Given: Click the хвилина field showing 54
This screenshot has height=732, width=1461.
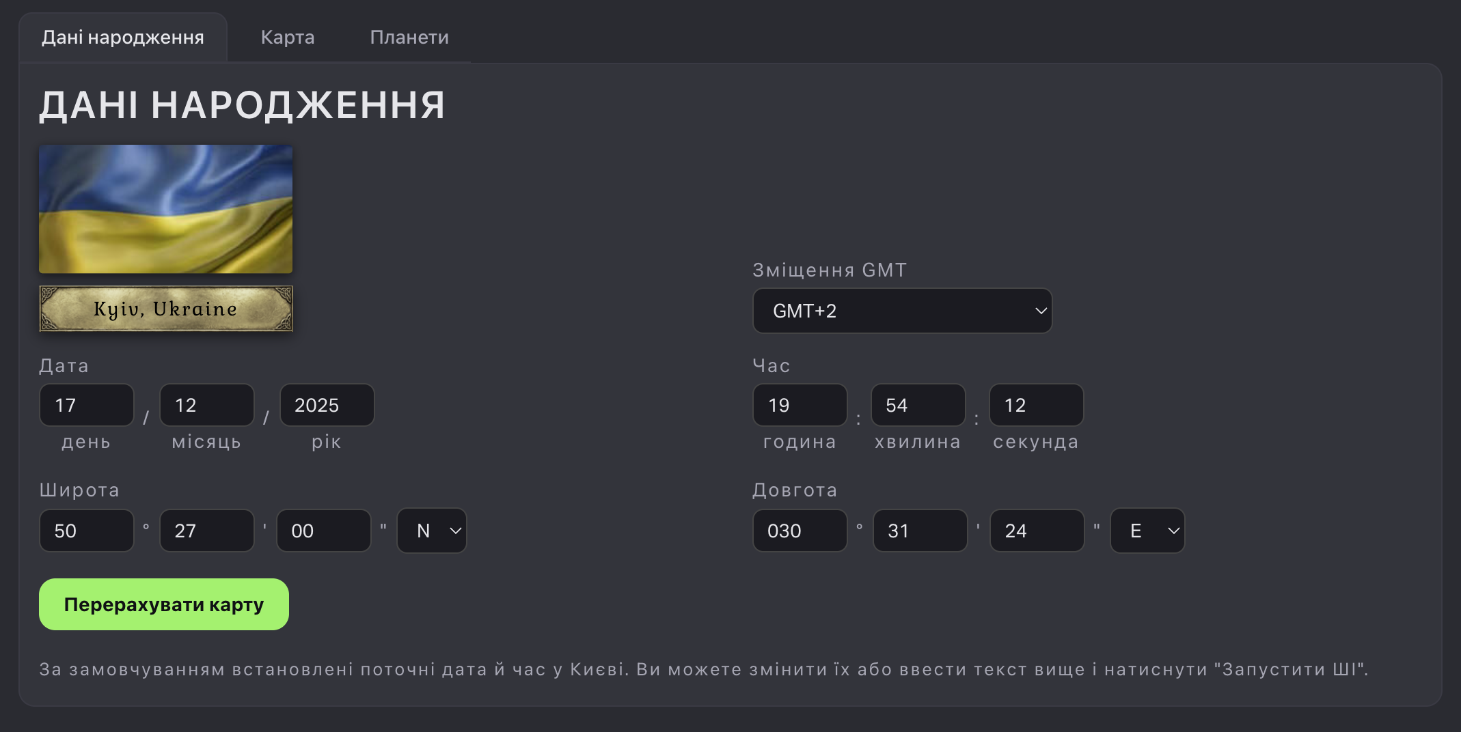Looking at the screenshot, I should click(x=918, y=405).
